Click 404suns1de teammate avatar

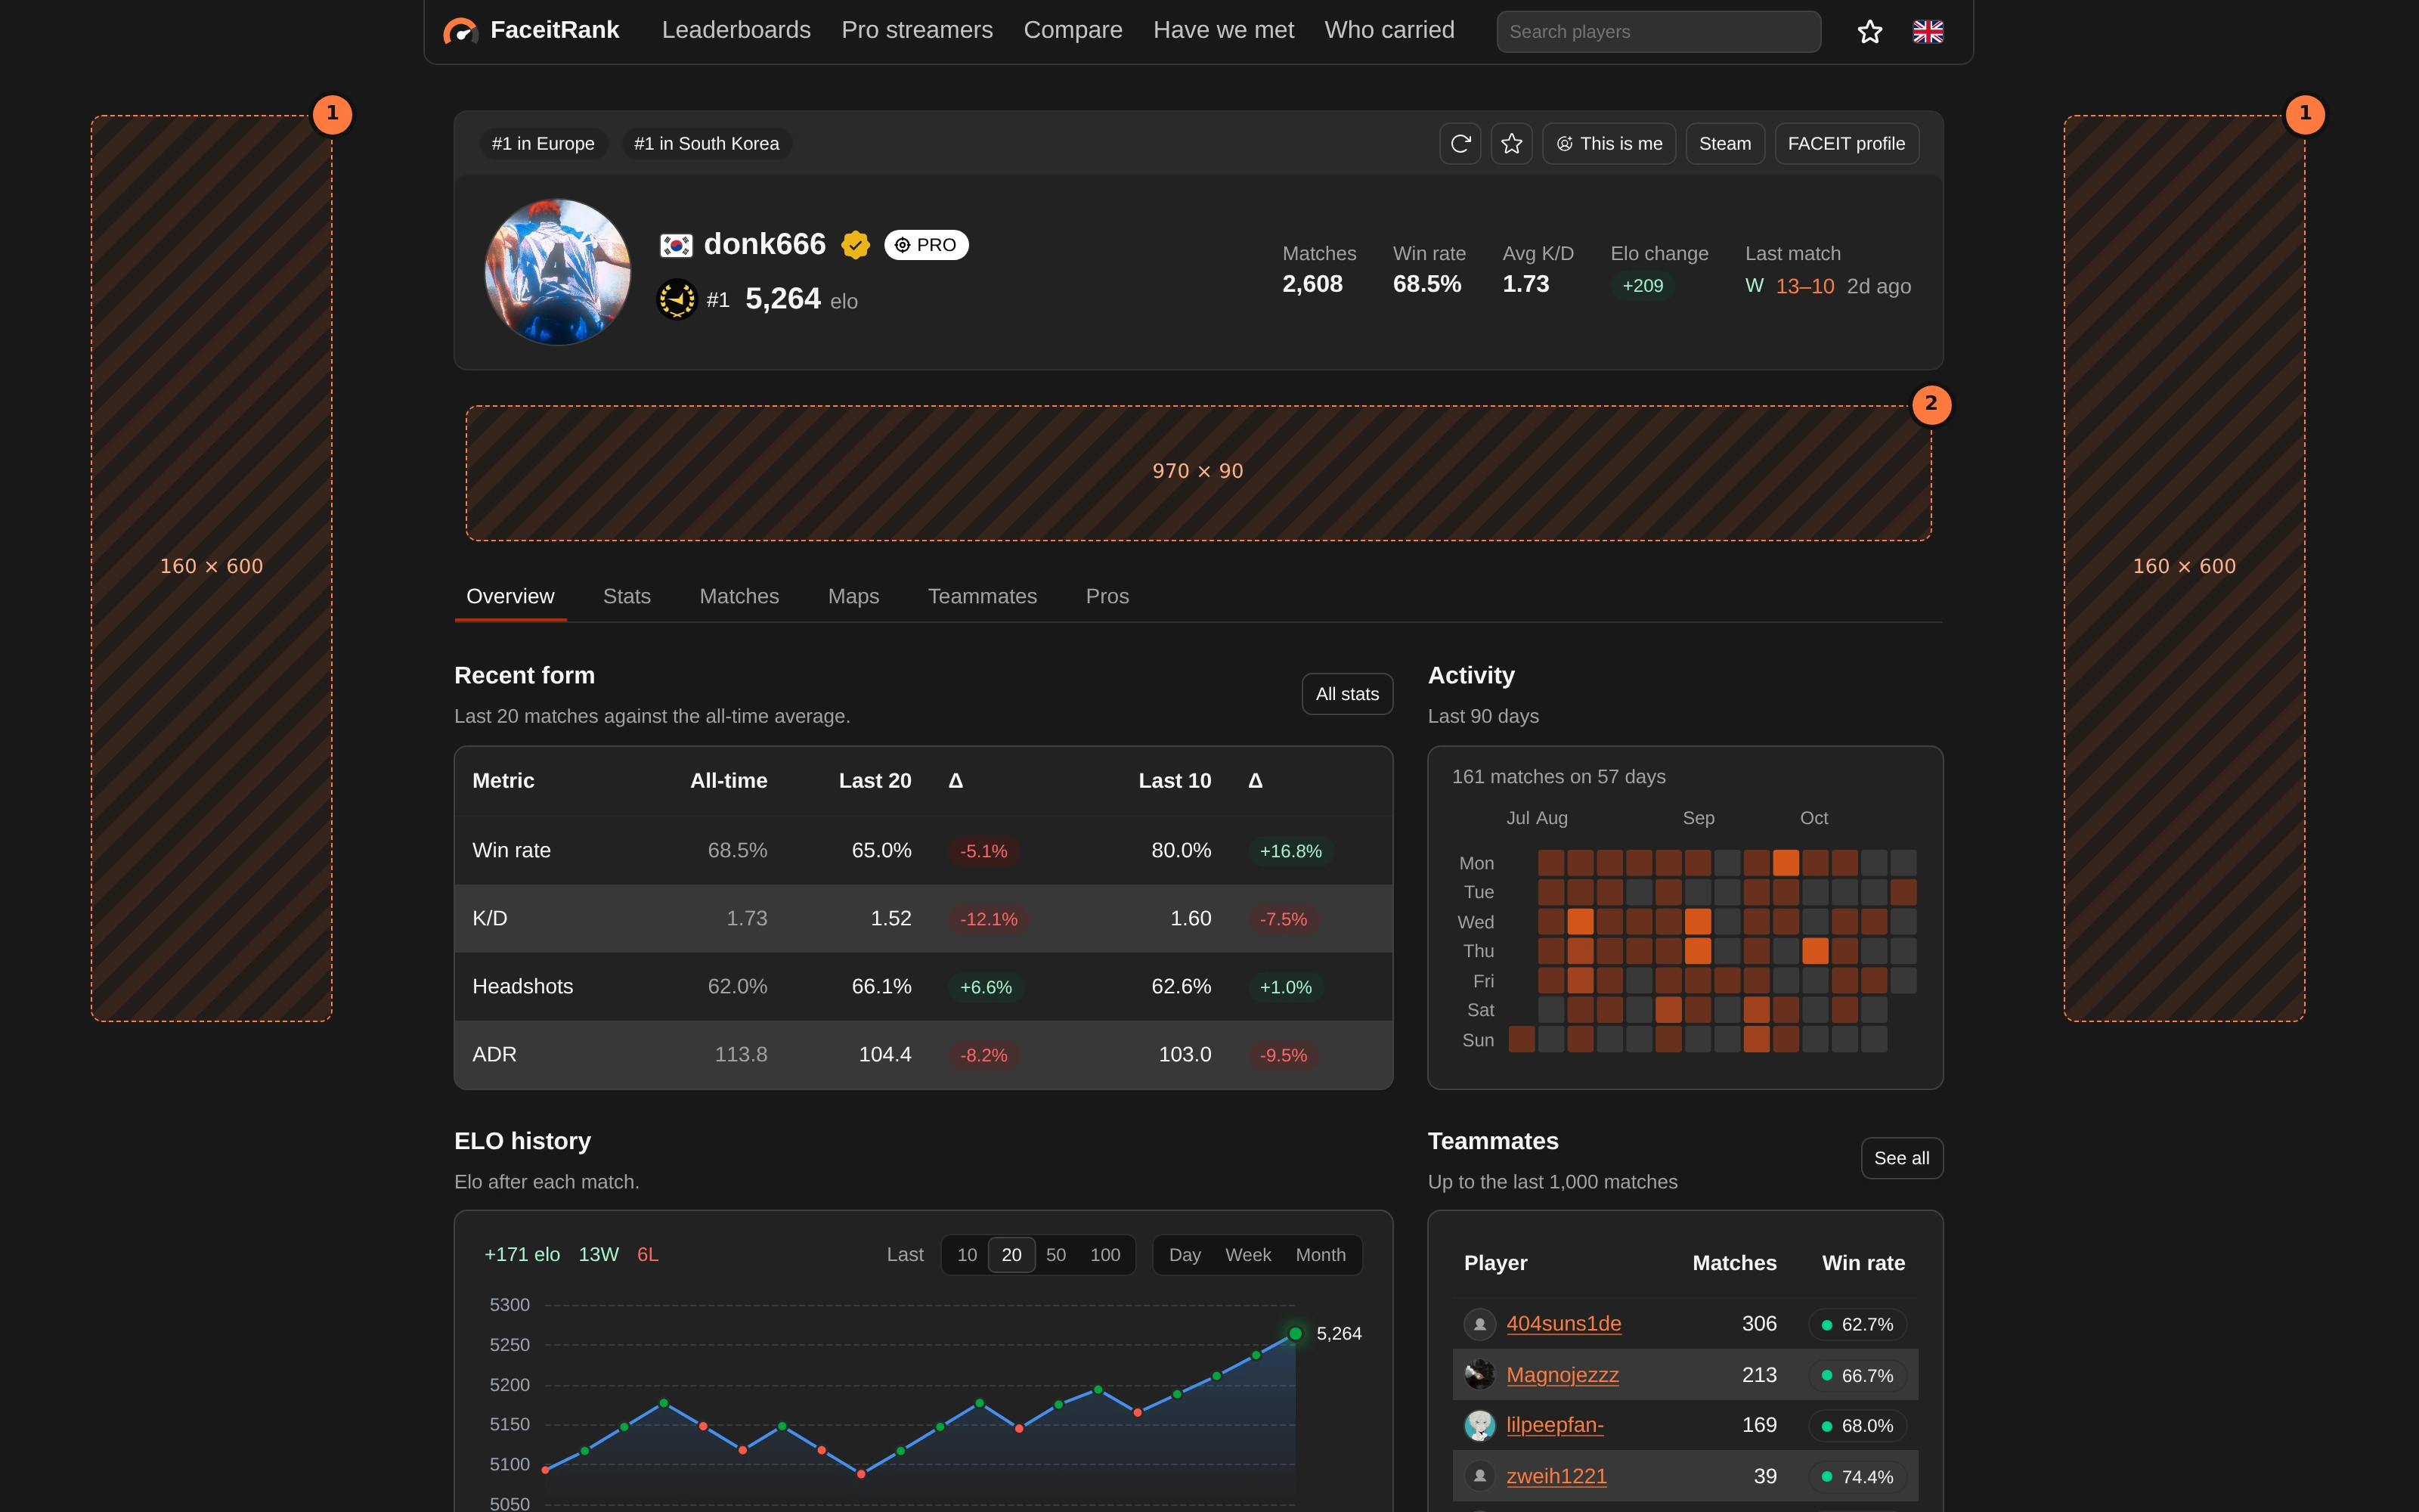click(1479, 1323)
